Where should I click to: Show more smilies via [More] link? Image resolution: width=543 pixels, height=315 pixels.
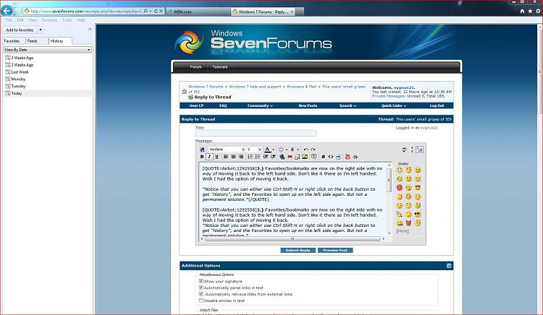pyautogui.click(x=403, y=230)
